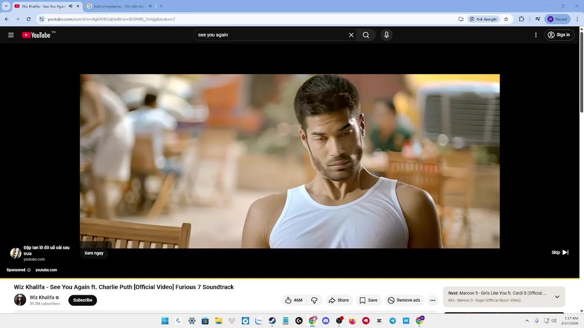The width and height of the screenshot is (584, 328).
Task: View site information icon in address bar
Action: (42, 19)
